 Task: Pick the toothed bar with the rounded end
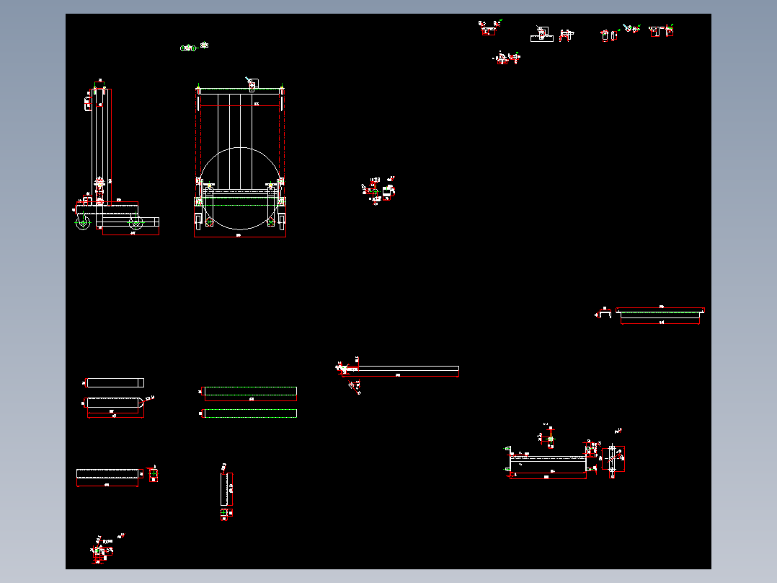(x=115, y=403)
